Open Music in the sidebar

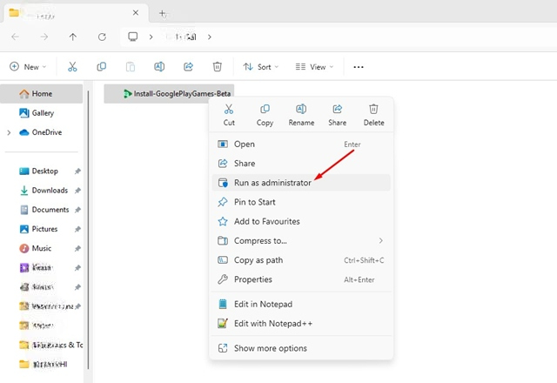[x=42, y=248]
